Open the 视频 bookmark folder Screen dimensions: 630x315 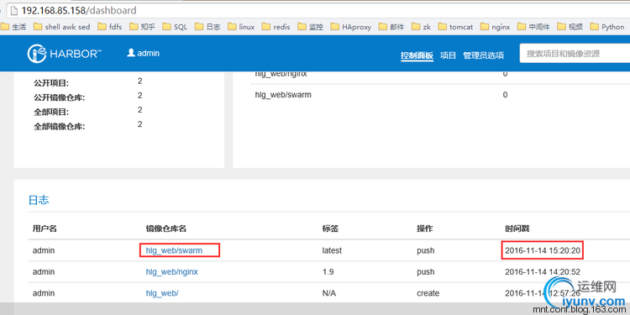(x=570, y=27)
